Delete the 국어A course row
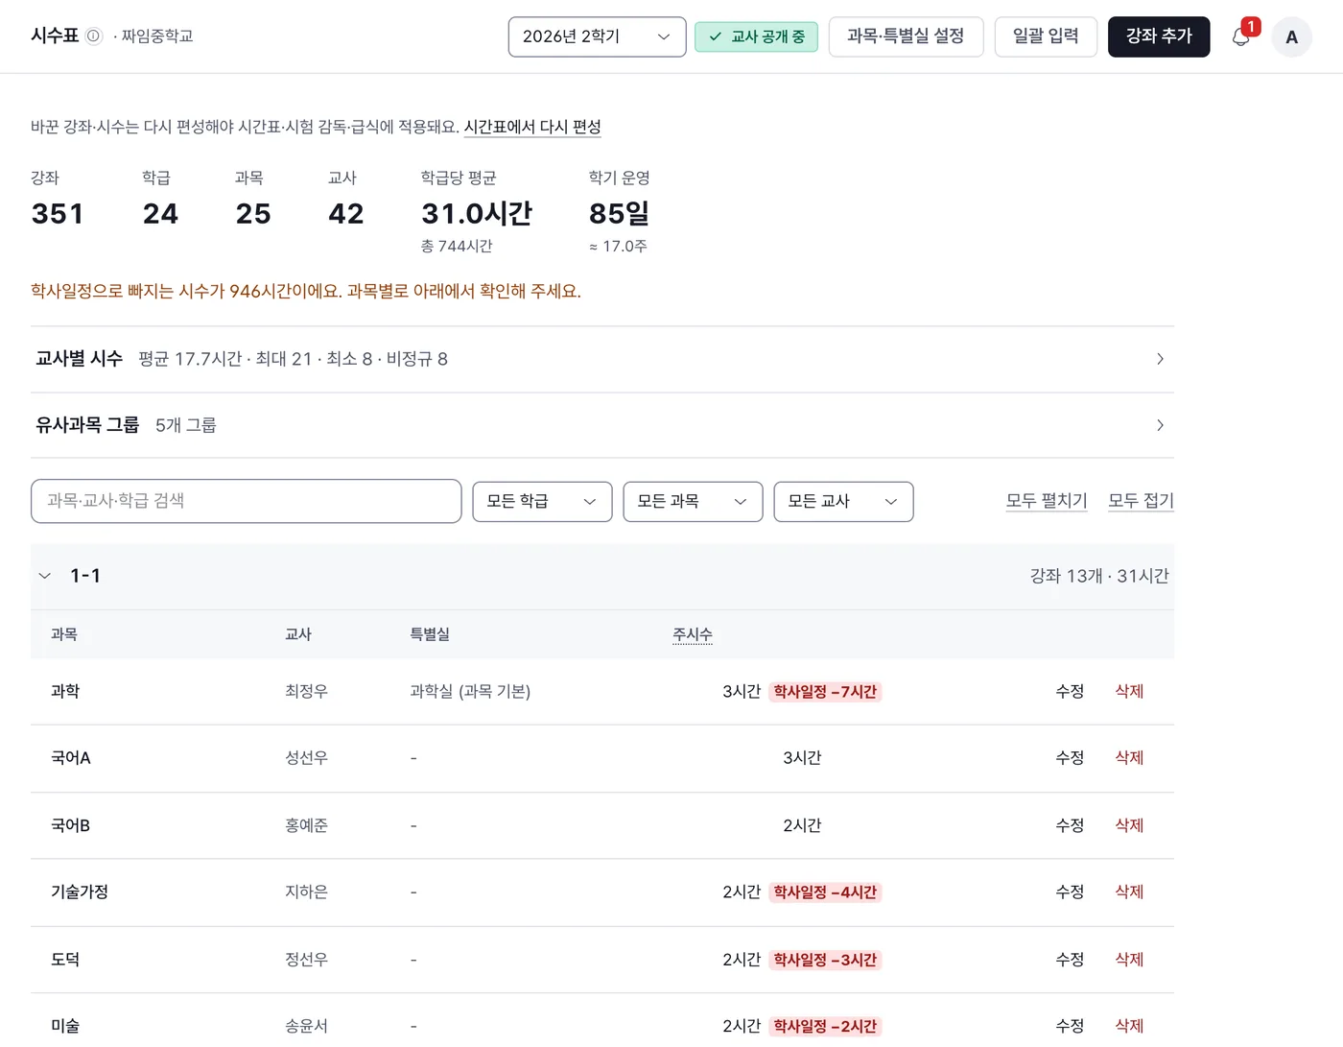This screenshot has width=1343, height=1047. tap(1129, 758)
